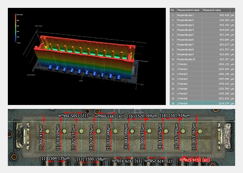243x173 pixels.
Task: Click the [18] 1501.934µm measurement label
Action: [175, 116]
